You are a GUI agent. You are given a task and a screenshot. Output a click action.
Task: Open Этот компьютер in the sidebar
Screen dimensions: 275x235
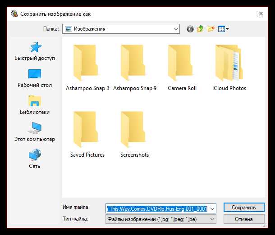click(35, 132)
